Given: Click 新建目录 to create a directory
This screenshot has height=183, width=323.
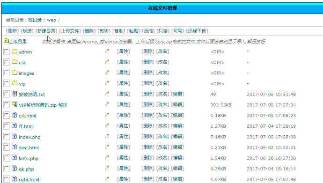Looking at the screenshot, I should click(46, 31).
